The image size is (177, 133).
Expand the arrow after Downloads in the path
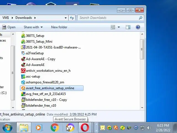35,18
